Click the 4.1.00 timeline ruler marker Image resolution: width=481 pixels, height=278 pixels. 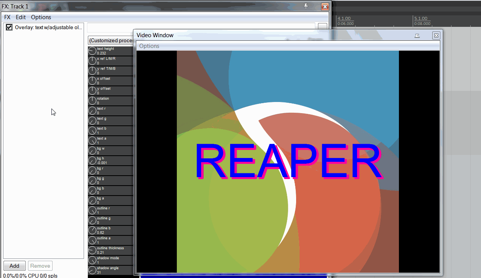click(x=344, y=18)
